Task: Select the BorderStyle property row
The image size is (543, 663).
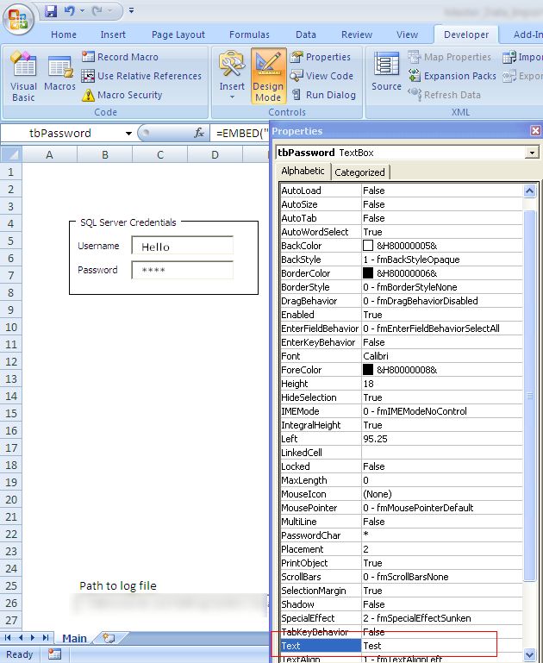Action: [x=402, y=287]
